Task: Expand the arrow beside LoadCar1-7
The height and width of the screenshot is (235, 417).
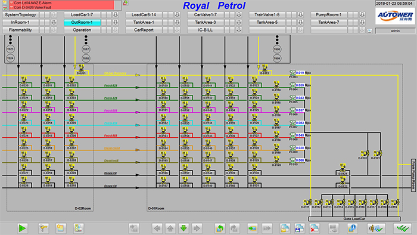Action: click(x=116, y=15)
